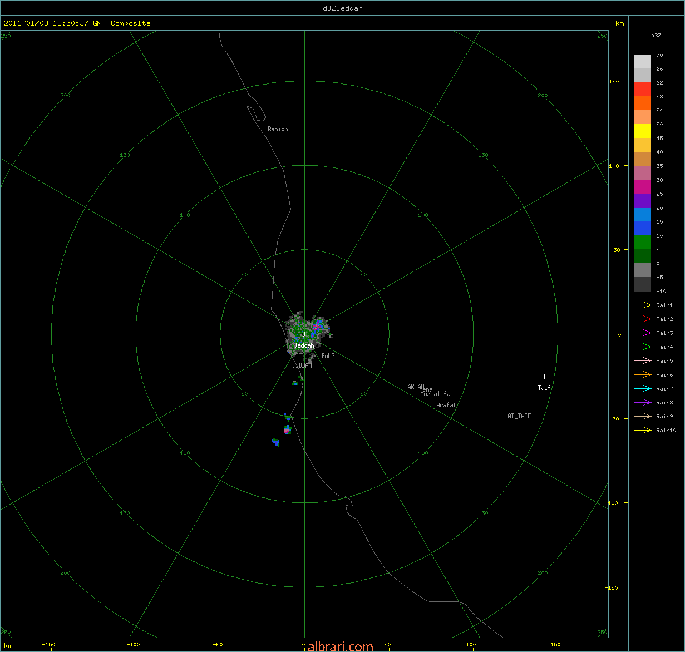Click the Muzdalifa map label
Screen dimensions: 685x652
click(435, 394)
